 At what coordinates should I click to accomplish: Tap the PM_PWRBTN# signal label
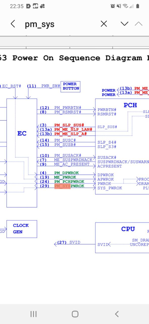(x=68, y=108)
